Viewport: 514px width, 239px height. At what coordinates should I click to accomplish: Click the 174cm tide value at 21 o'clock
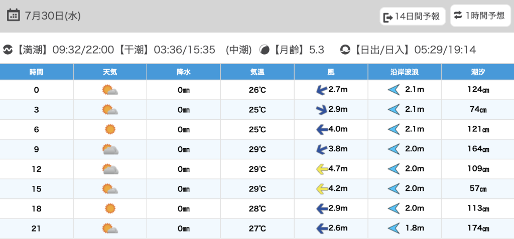pos(477,228)
